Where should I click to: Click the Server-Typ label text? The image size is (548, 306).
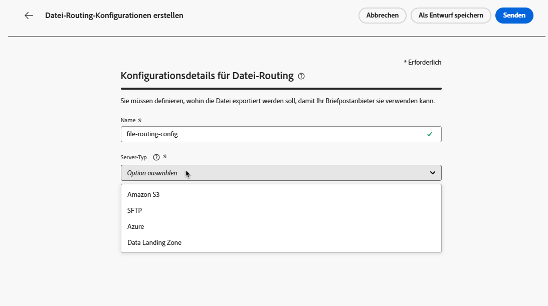pyautogui.click(x=133, y=157)
